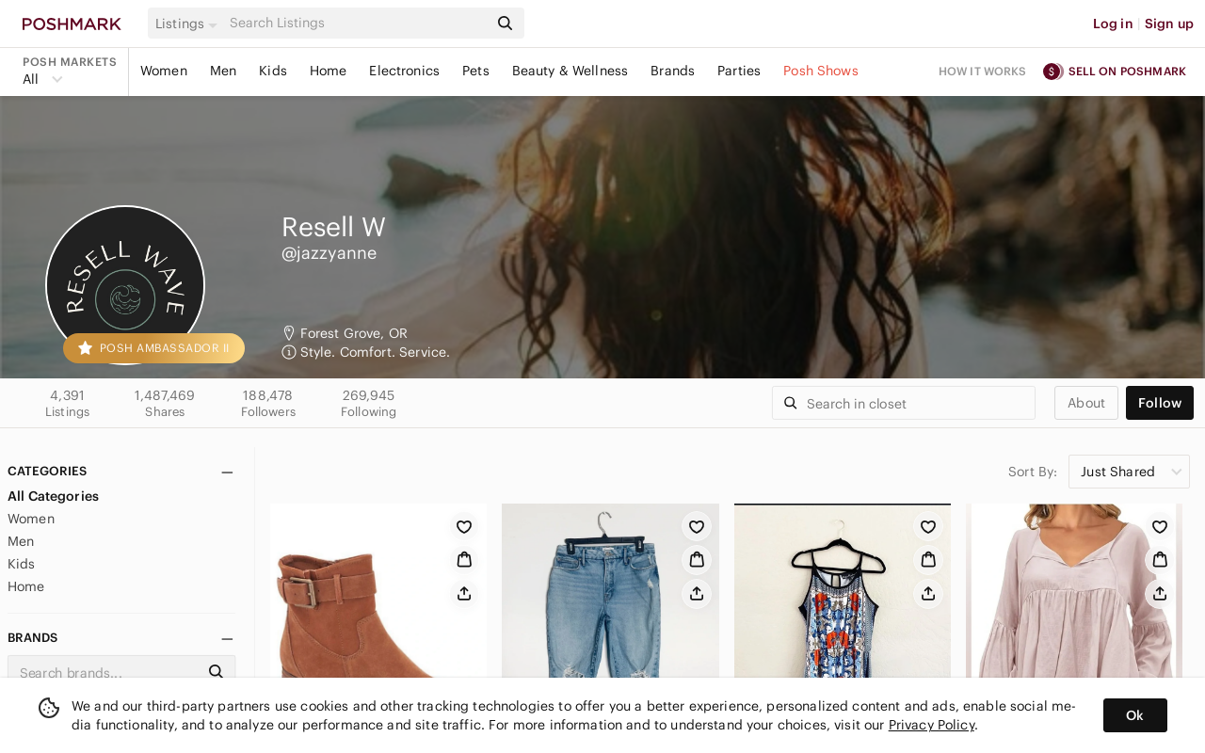Click the info icon beside Style. Comfort. Service.
This screenshot has width=1205, height=753.
pos(289,352)
